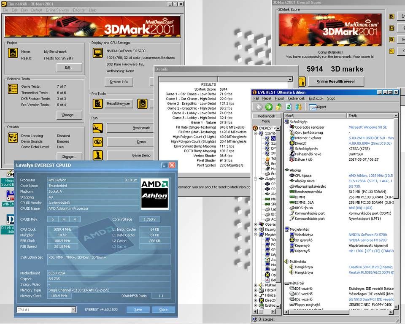Click the eye icon beside Demo button

coord(97,142)
